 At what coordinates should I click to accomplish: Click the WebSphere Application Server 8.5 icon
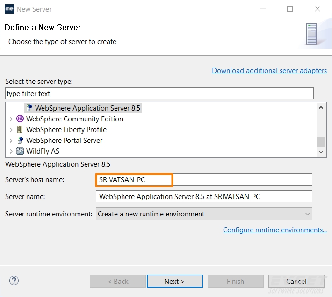(29, 108)
